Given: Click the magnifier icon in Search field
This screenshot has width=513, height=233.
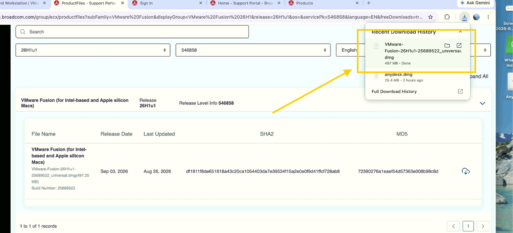Looking at the screenshot, I should [x=23, y=32].
